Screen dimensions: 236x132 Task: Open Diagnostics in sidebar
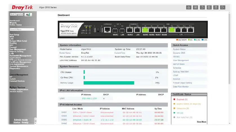click(15, 68)
